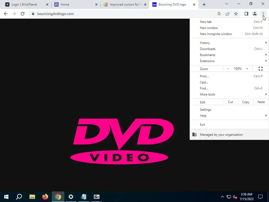Click the muted volume tray icon

pyautogui.click(x=235, y=197)
